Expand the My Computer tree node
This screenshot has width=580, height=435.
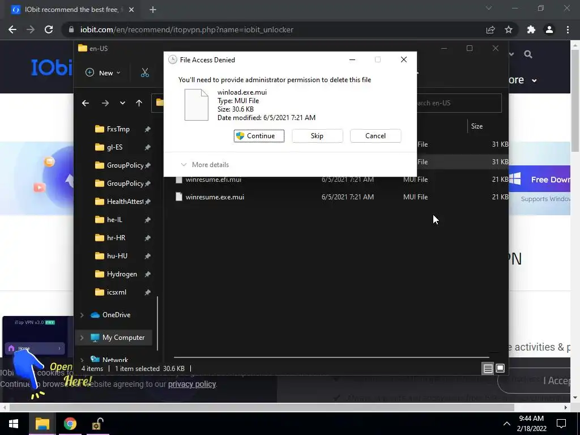pos(82,338)
